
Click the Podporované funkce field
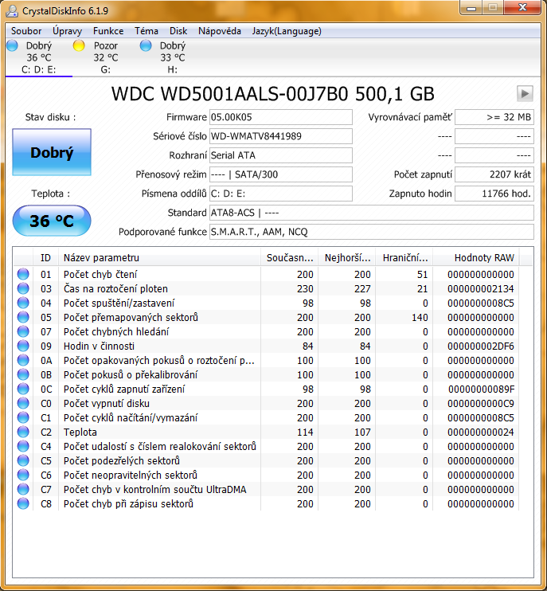[372, 232]
